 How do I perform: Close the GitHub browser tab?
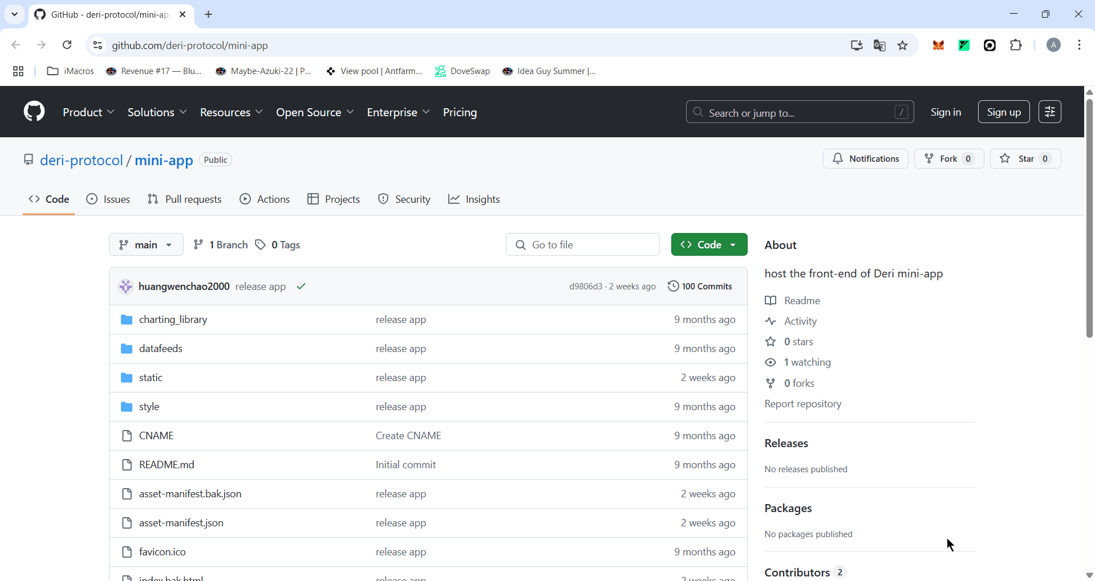(182, 14)
